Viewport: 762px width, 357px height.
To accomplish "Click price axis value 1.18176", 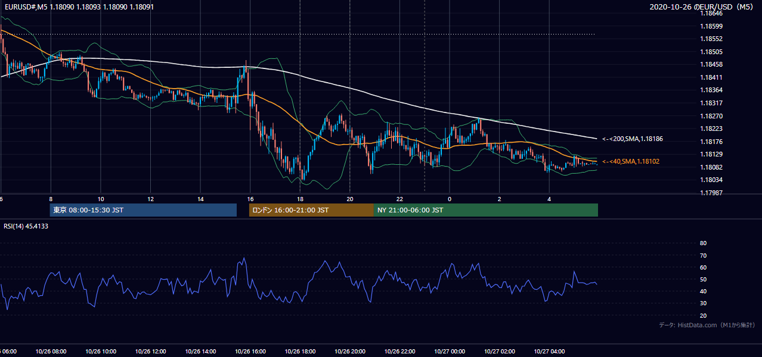I will click(x=711, y=142).
